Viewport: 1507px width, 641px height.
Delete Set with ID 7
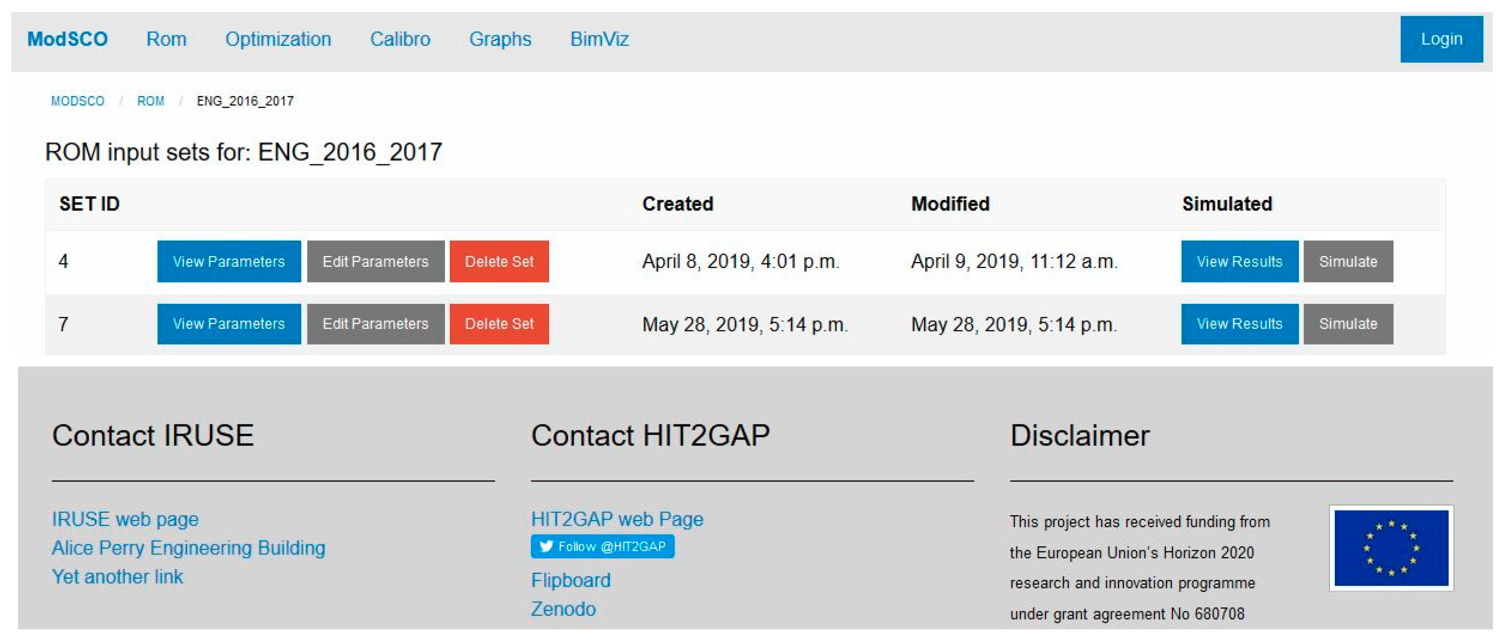[499, 324]
